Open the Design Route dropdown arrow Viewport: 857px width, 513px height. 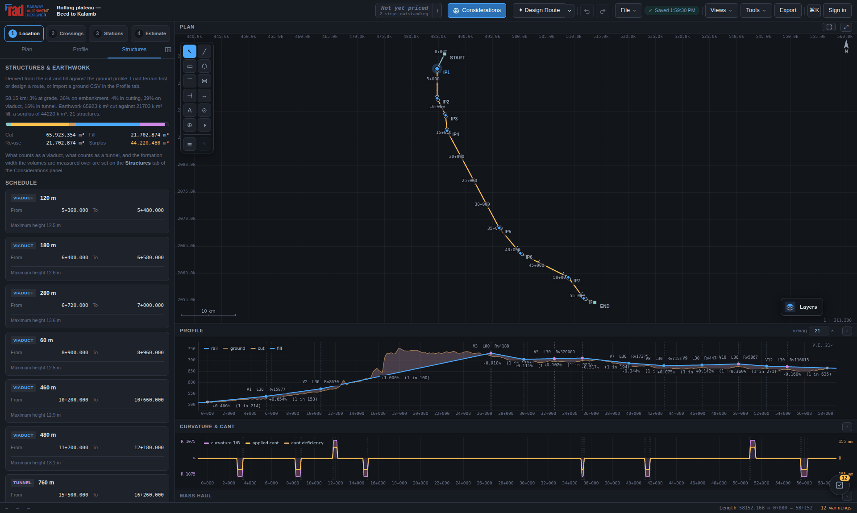(x=570, y=11)
